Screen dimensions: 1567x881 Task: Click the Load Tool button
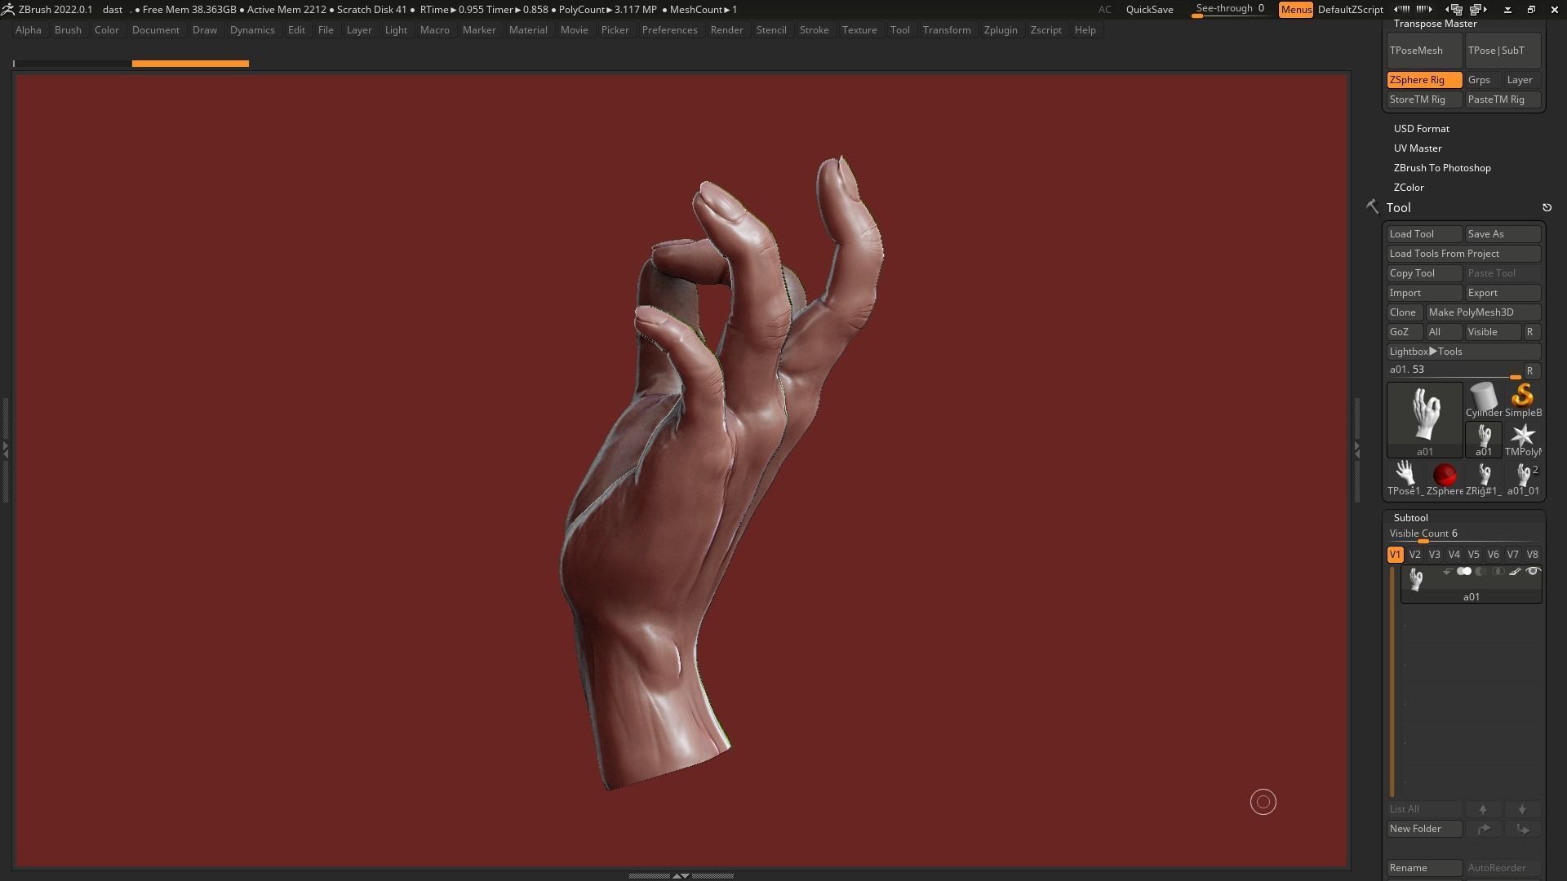(x=1424, y=234)
